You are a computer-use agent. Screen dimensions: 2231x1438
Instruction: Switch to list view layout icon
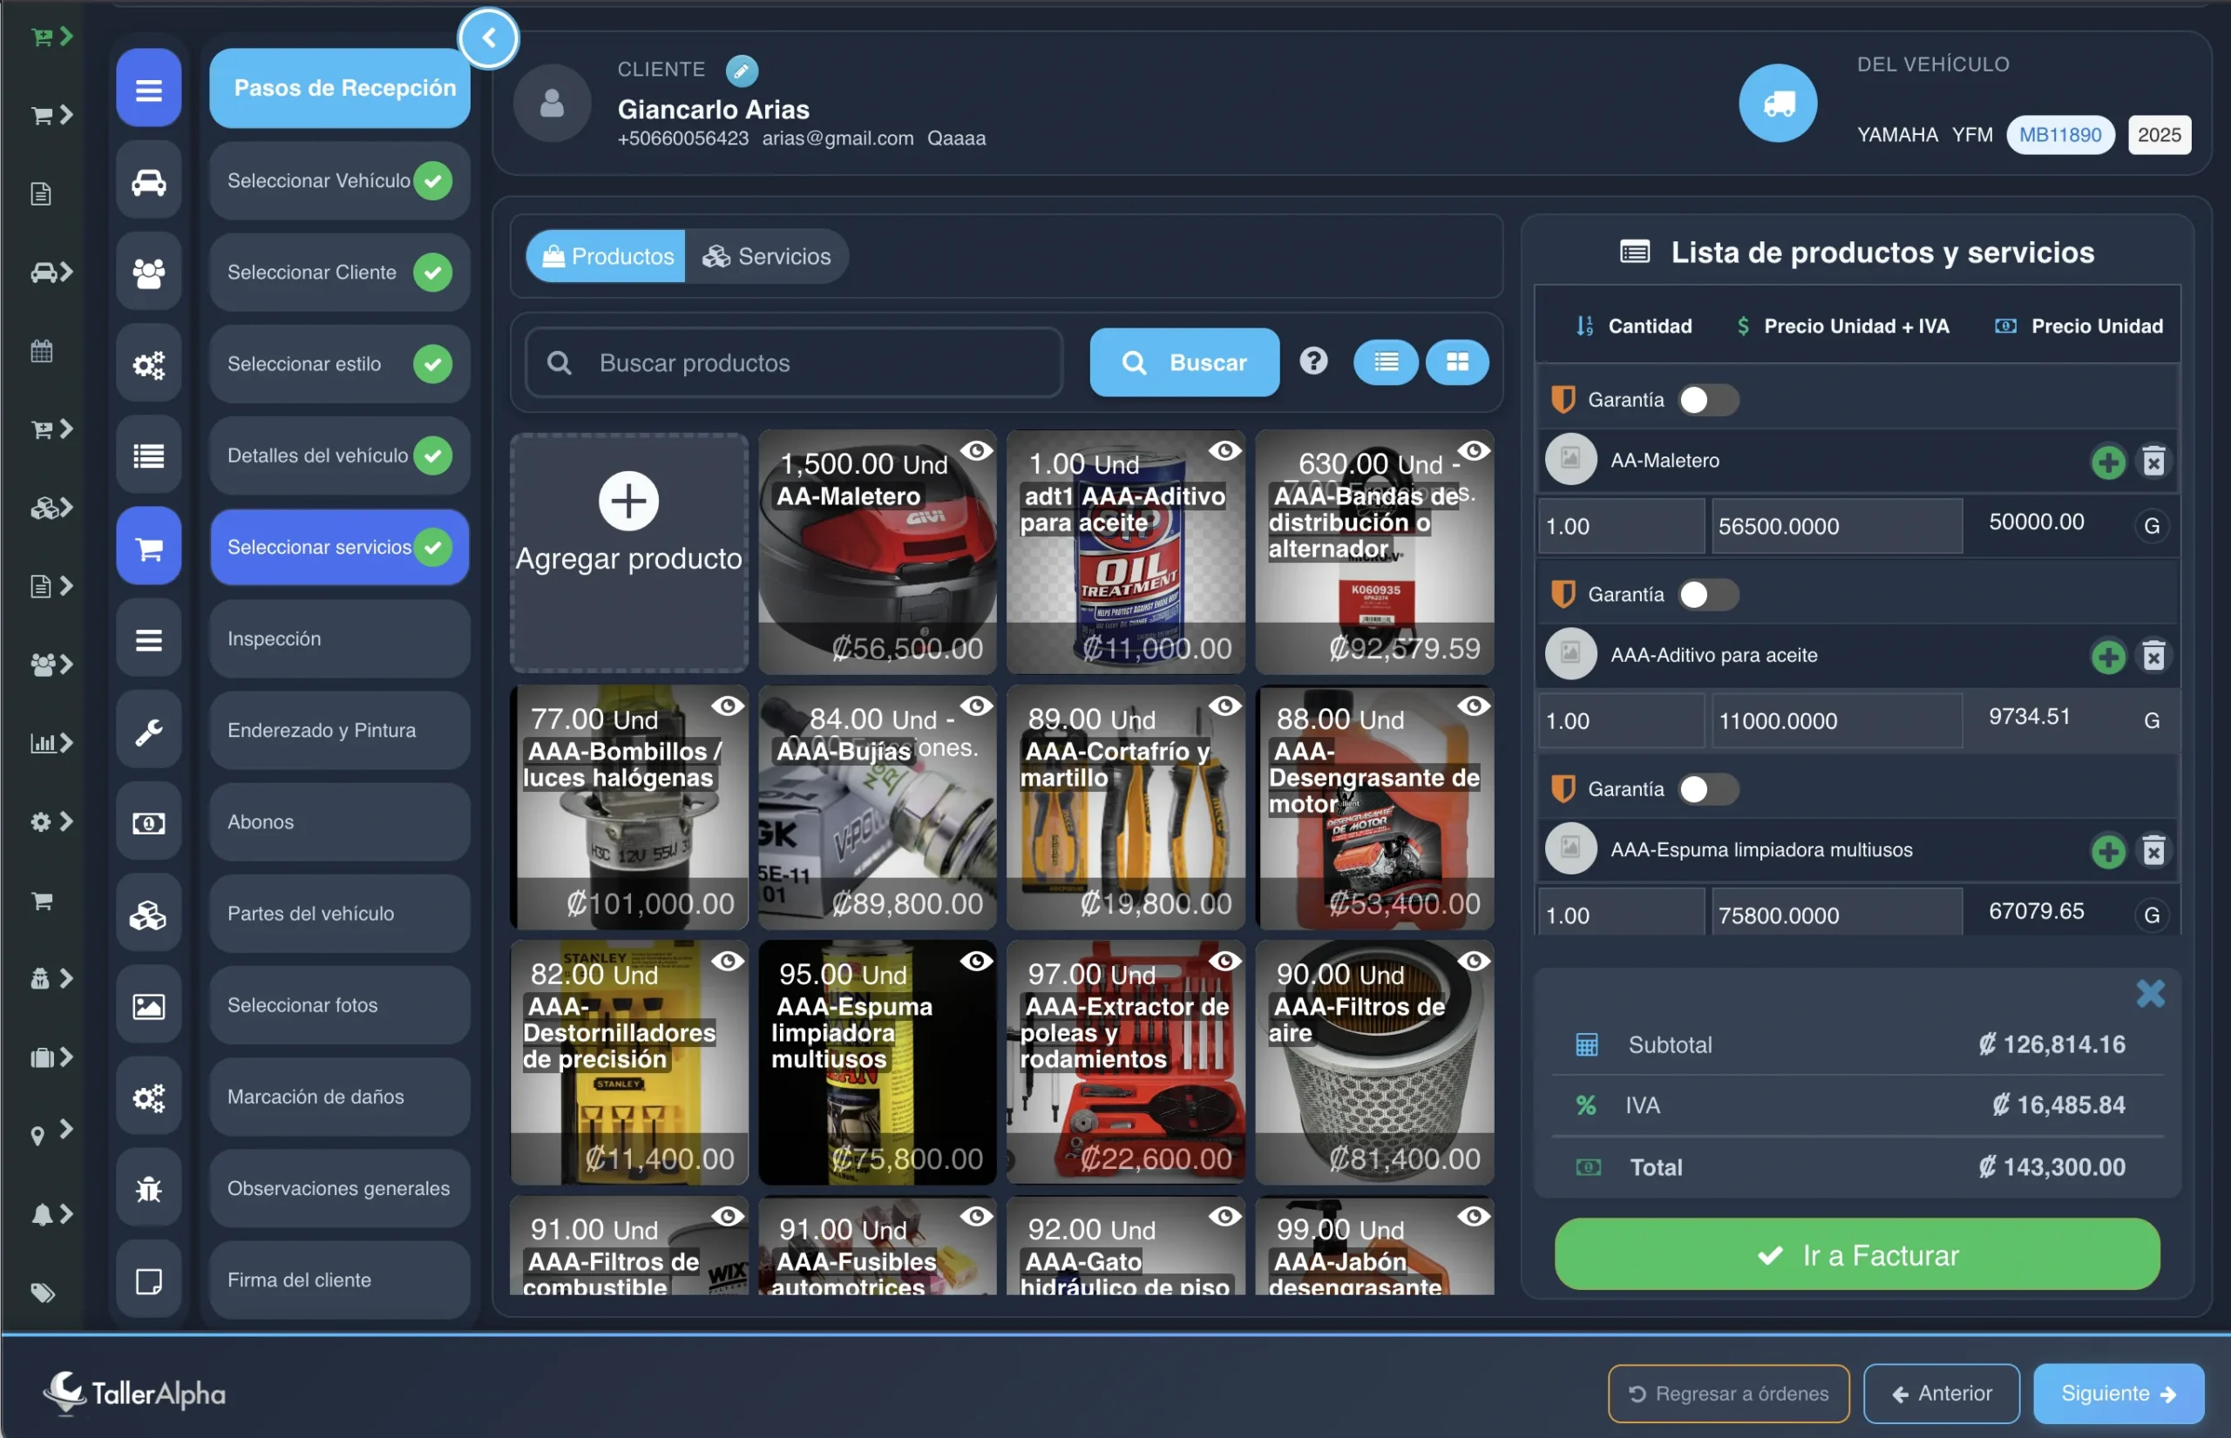[x=1386, y=362]
